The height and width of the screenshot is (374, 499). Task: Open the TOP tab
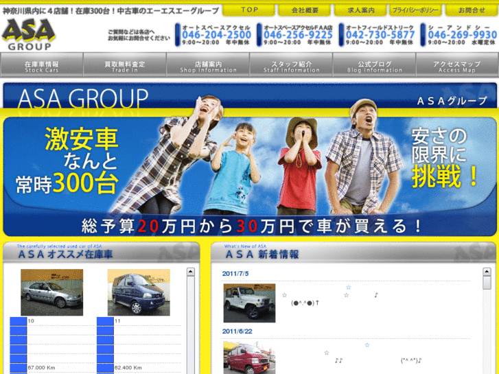[248, 10]
